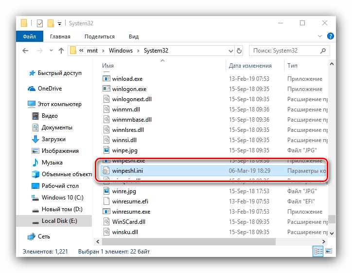
Task: Select the winresume.efi file icon
Action: pyautogui.click(x=106, y=201)
